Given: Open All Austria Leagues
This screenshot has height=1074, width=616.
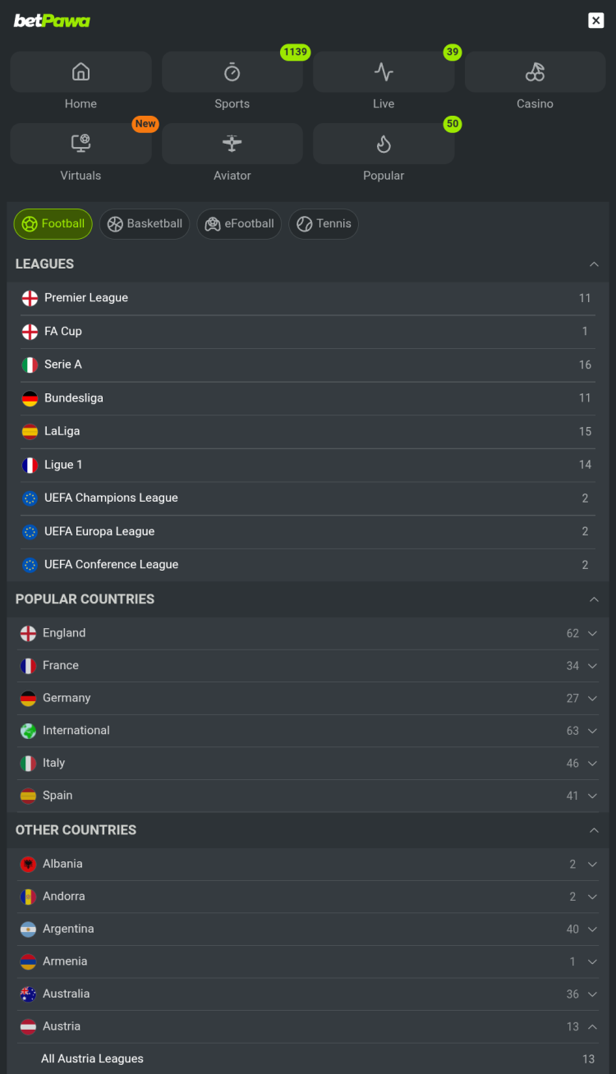Looking at the screenshot, I should point(92,1059).
